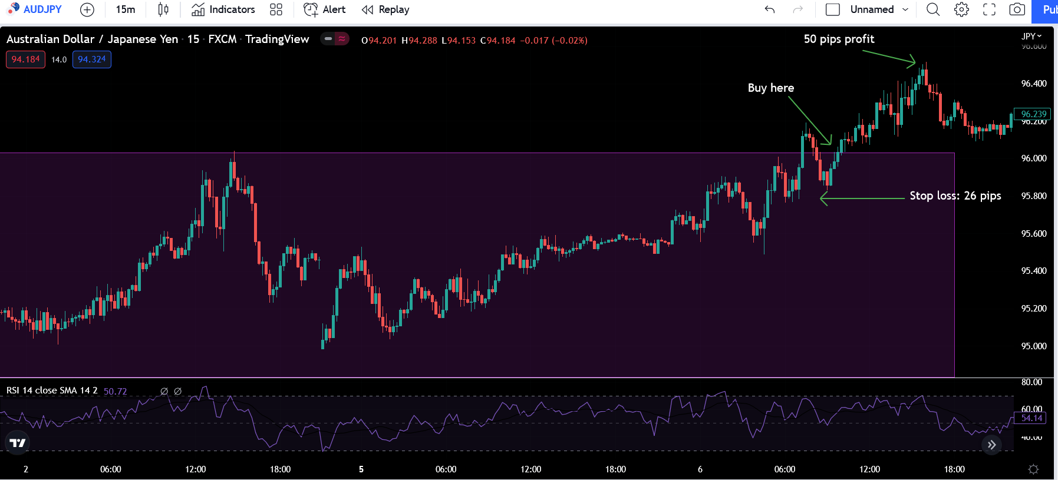Click the TradingView logo on the chart

(x=18, y=443)
